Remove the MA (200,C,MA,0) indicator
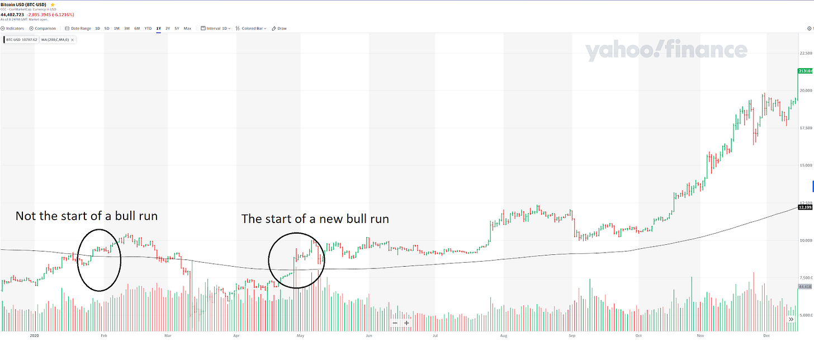 [x=73, y=40]
